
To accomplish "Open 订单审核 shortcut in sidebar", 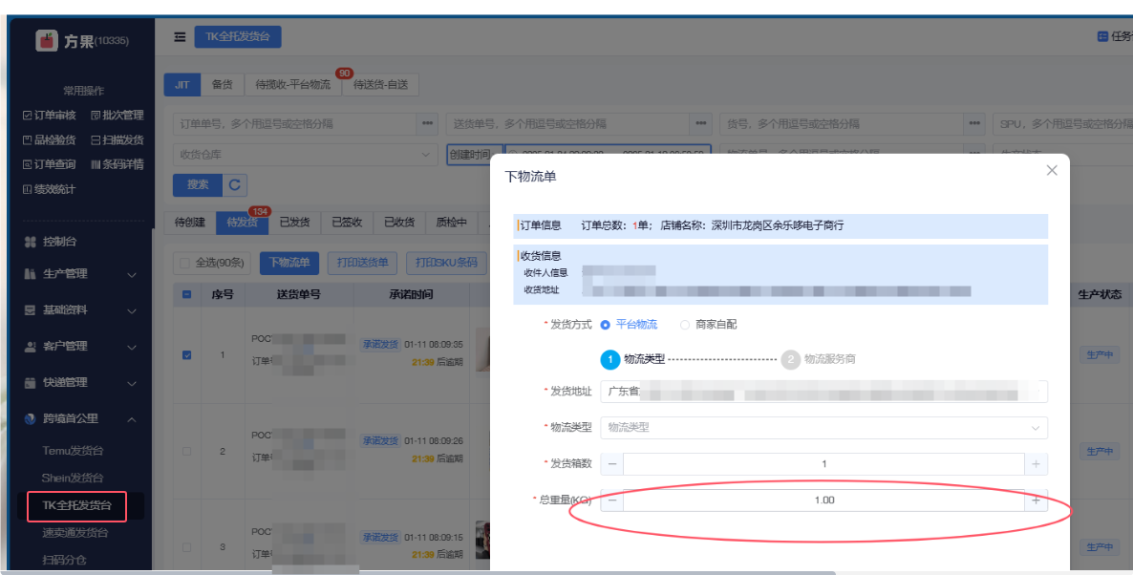I will 49,115.
